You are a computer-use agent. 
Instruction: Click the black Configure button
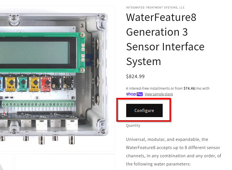pyautogui.click(x=144, y=111)
